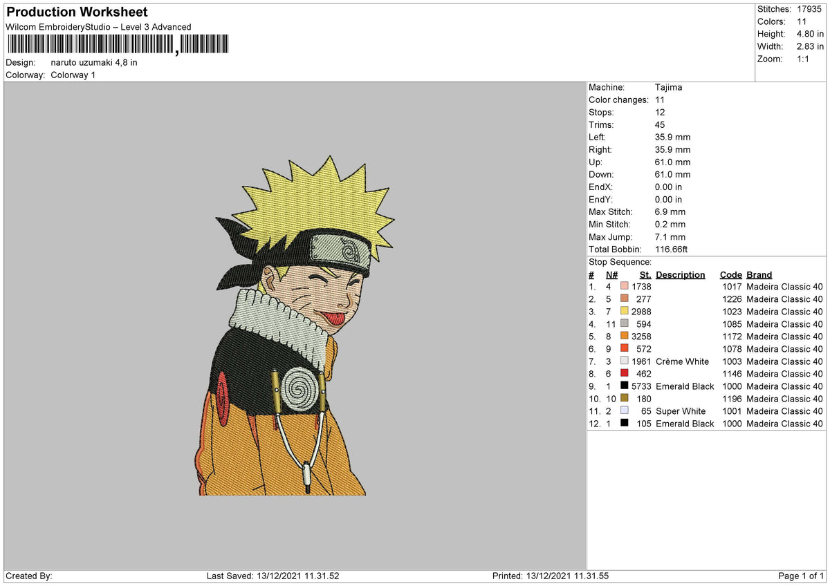830x586 pixels.
Task: Select the Height value 4.80 in
Action: coord(811,34)
